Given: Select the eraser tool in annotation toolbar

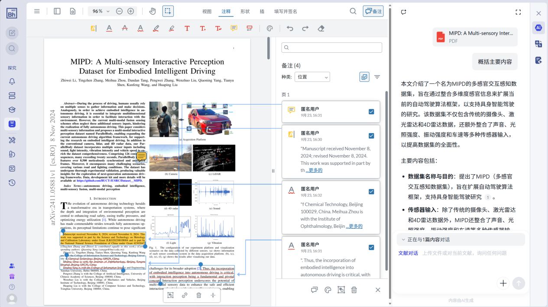Looking at the screenshot, I should pyautogui.click(x=321, y=29).
